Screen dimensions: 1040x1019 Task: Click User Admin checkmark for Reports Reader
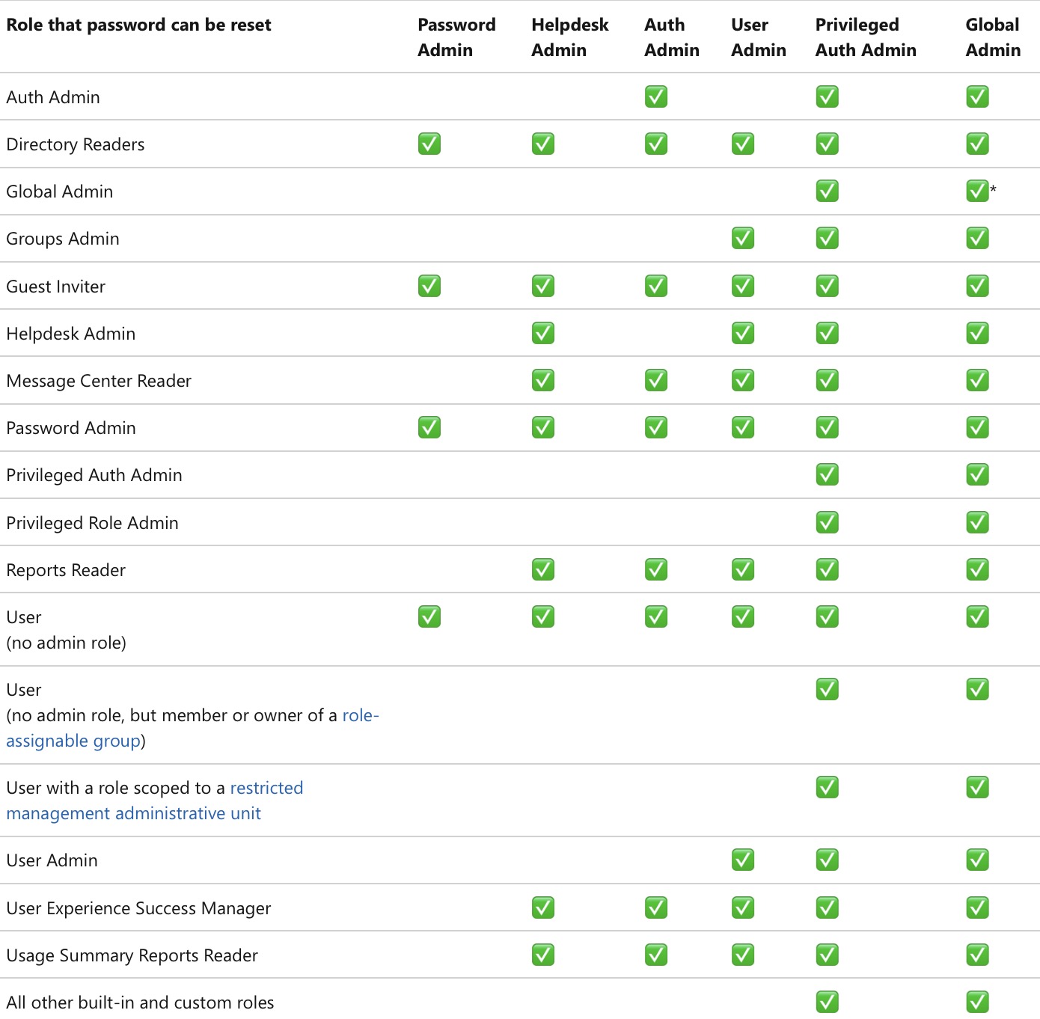(743, 569)
